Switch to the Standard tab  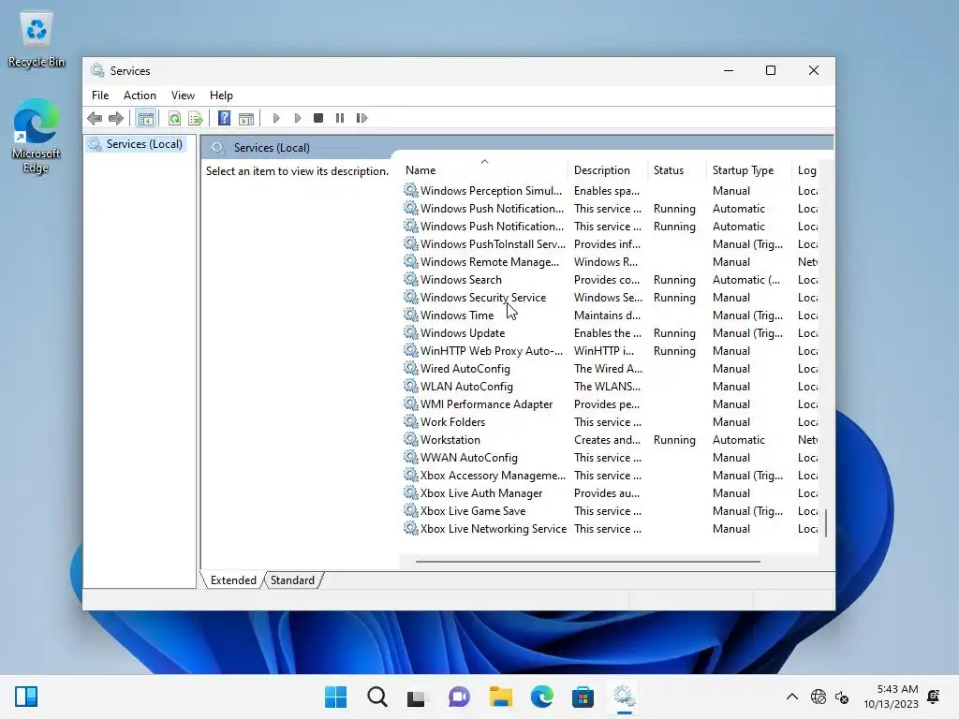(x=292, y=580)
